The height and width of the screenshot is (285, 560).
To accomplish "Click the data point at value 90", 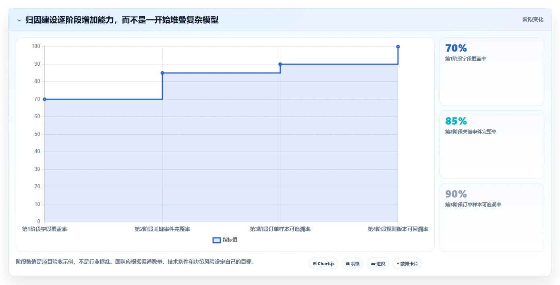I will [280, 64].
